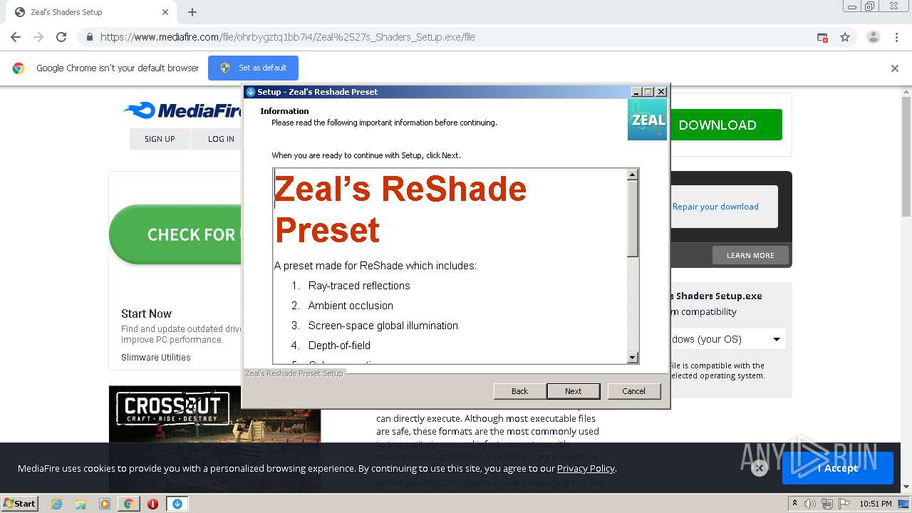Click the action center flag icon
Screen dimensions: 912x513
(x=843, y=504)
